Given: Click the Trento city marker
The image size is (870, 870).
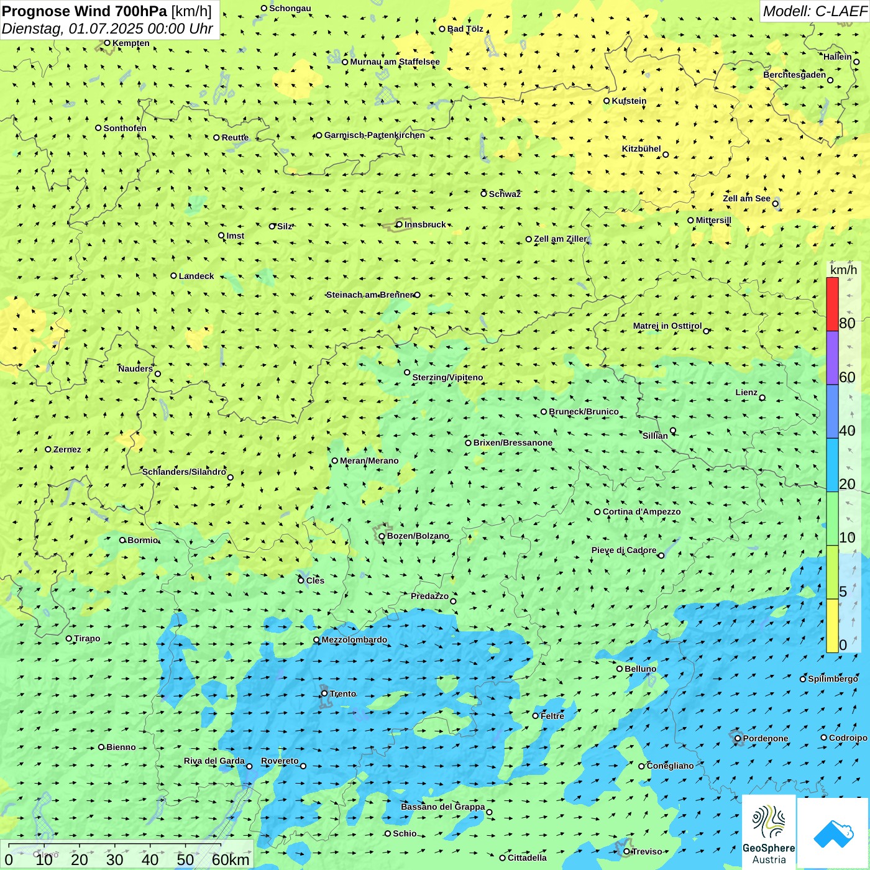Looking at the screenshot, I should coord(324,694).
